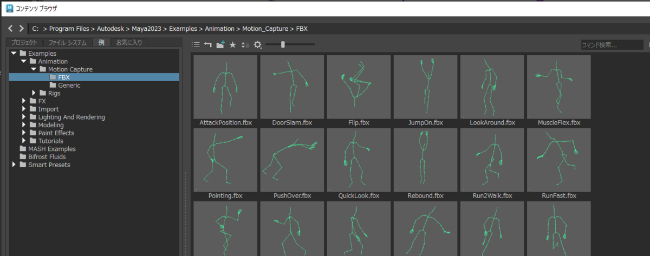
Task: Select the Run2Walk.fbx thumbnail
Action: click(492, 160)
